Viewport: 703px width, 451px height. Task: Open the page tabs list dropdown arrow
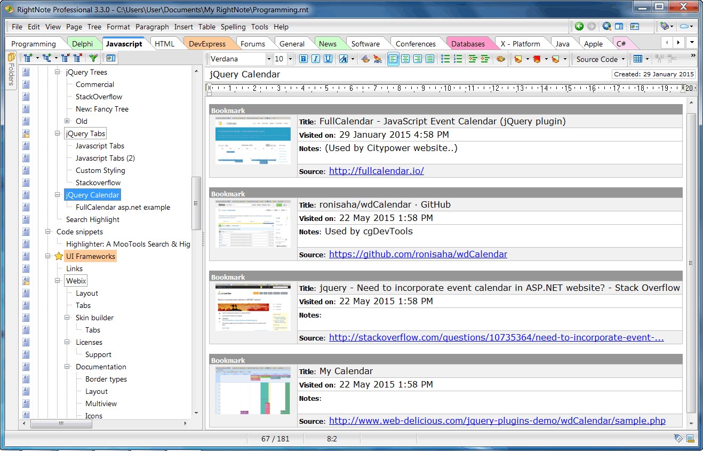[x=692, y=42]
